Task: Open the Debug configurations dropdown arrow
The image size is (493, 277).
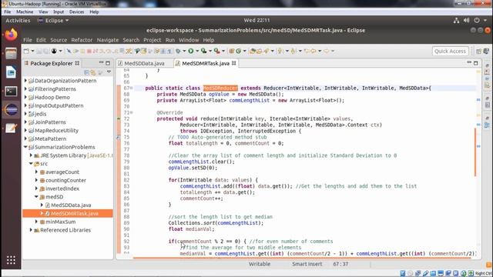Action: (184, 51)
